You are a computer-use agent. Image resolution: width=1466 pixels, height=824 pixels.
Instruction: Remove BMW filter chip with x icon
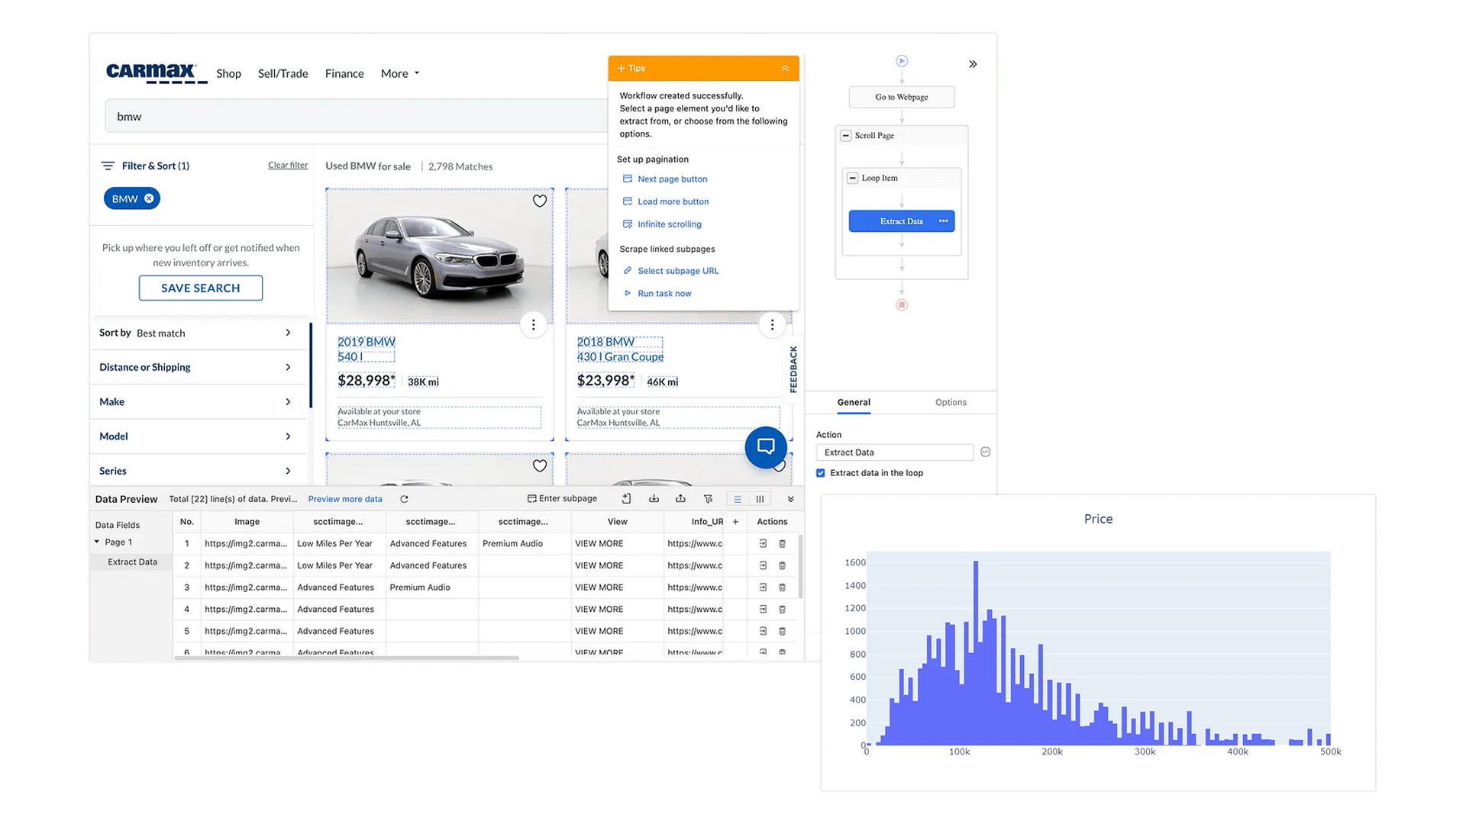pyautogui.click(x=149, y=198)
